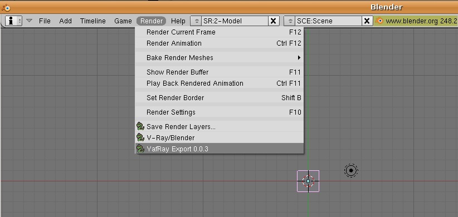Open the Timeline menu
This screenshot has width=458, height=217.
coord(93,21)
